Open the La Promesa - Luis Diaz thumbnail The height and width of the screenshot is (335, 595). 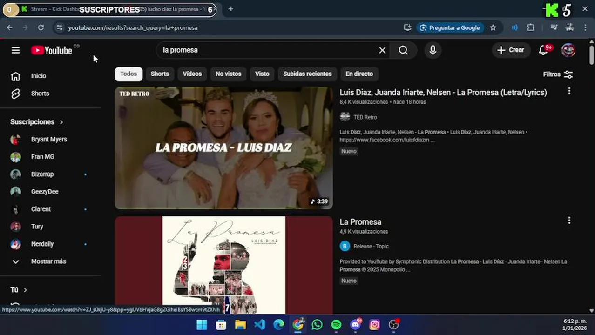click(224, 148)
